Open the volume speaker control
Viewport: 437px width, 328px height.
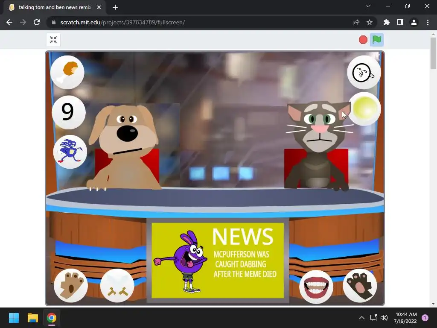click(384, 318)
